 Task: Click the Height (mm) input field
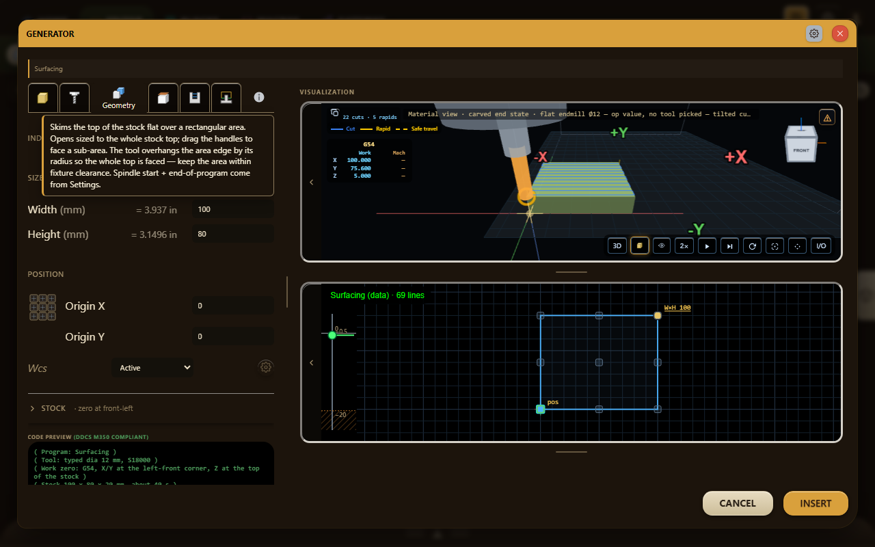point(234,234)
